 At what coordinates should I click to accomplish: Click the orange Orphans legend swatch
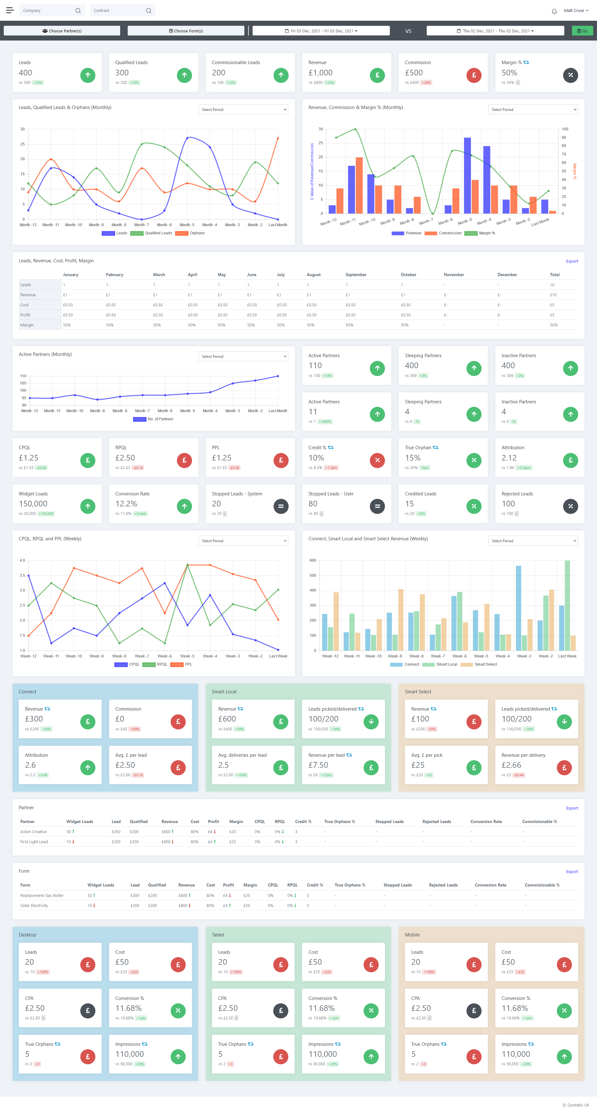pos(182,233)
